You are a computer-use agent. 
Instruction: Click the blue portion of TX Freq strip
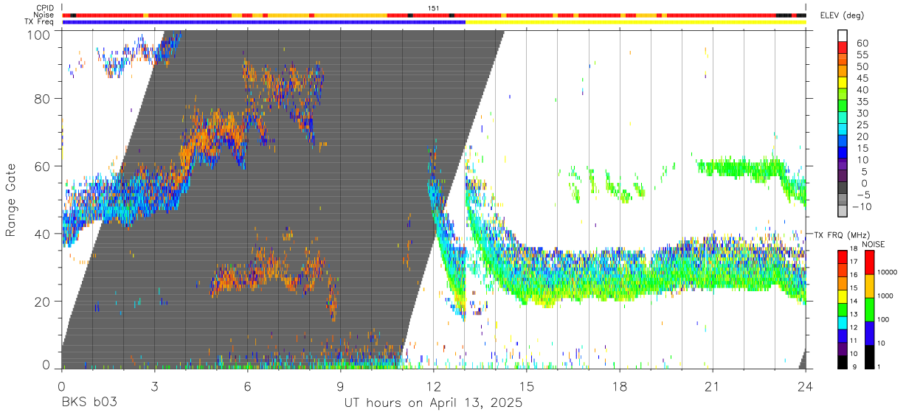click(x=264, y=22)
